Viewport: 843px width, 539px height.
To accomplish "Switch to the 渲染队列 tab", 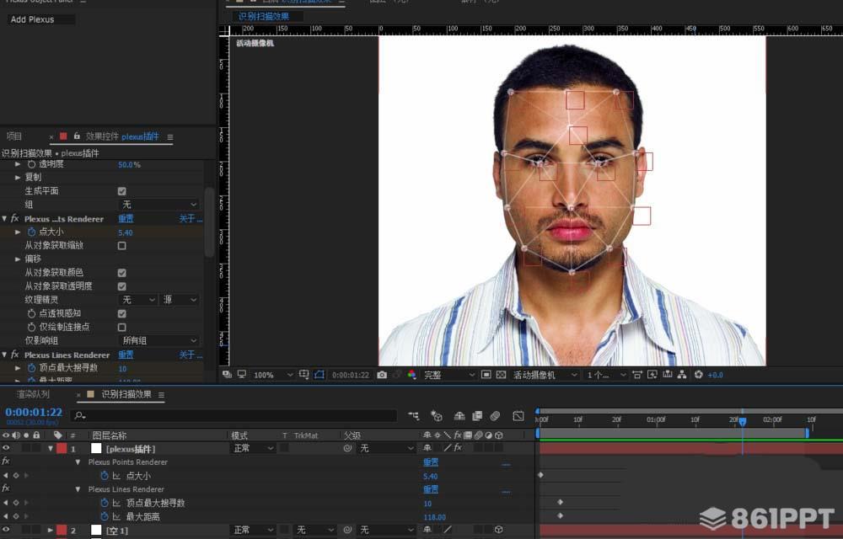I will point(32,395).
